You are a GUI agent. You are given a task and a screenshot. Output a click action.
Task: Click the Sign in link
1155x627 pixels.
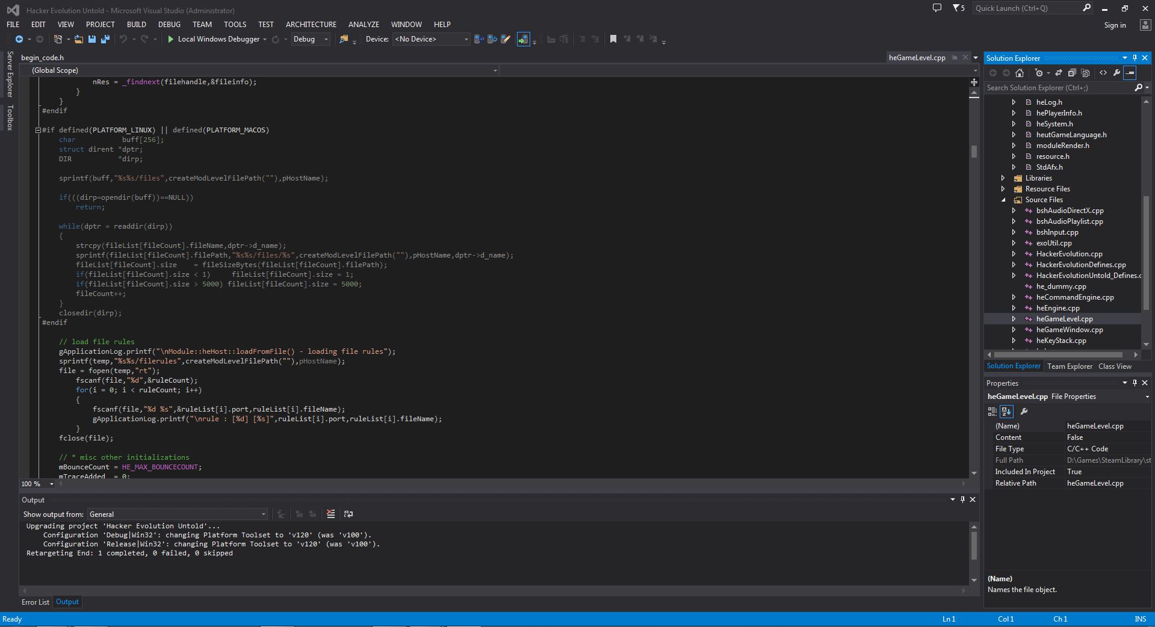1115,25
